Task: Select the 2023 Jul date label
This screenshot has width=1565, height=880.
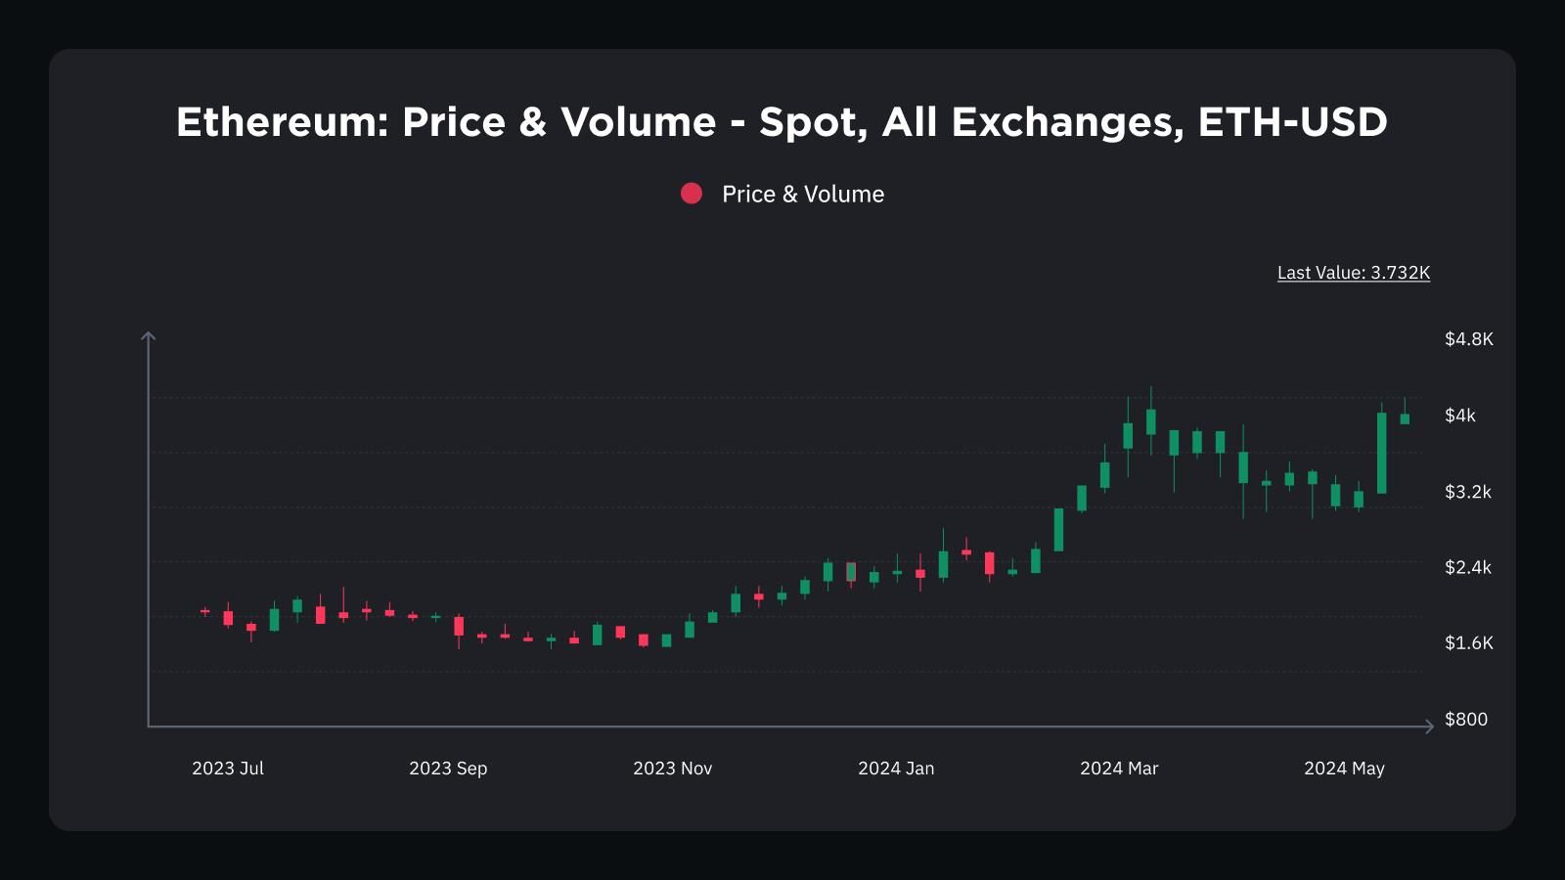Action: pos(228,769)
